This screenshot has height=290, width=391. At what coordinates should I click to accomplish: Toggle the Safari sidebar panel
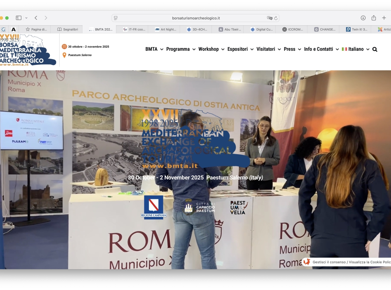[x=19, y=18]
